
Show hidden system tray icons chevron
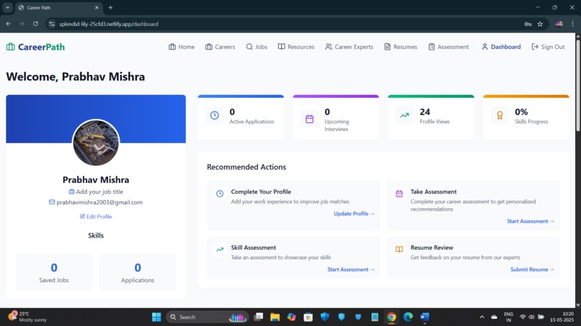(x=482, y=317)
